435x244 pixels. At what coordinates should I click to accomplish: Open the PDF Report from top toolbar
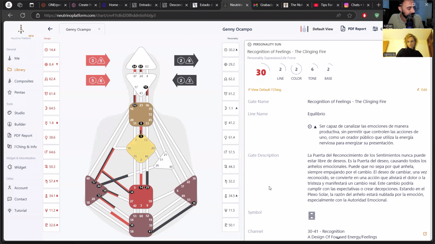click(353, 29)
